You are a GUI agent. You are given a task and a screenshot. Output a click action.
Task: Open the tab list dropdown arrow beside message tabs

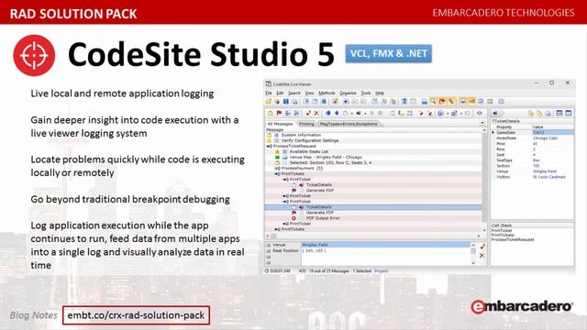tap(482, 123)
